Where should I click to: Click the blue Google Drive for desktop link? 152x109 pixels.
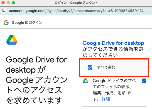(x=113, y=43)
